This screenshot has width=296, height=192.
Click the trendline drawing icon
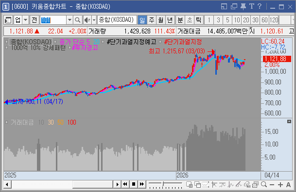pos(239,185)
